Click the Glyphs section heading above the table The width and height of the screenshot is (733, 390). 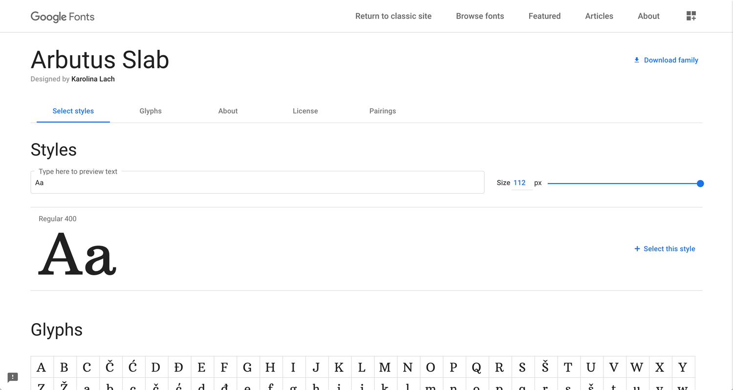pyautogui.click(x=57, y=330)
